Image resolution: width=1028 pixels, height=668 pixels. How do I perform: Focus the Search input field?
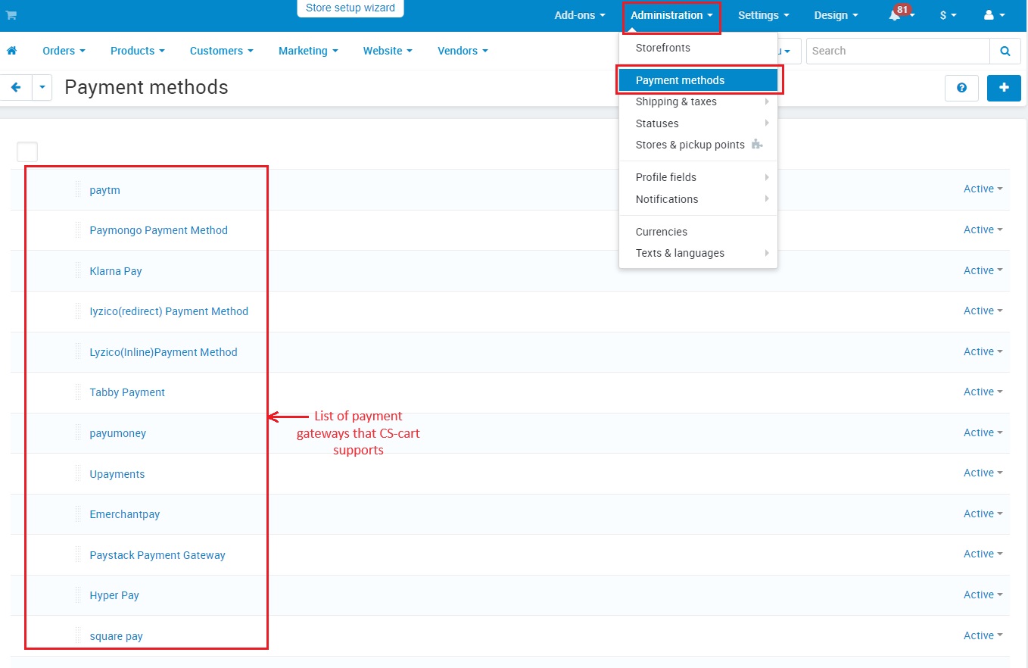point(898,51)
